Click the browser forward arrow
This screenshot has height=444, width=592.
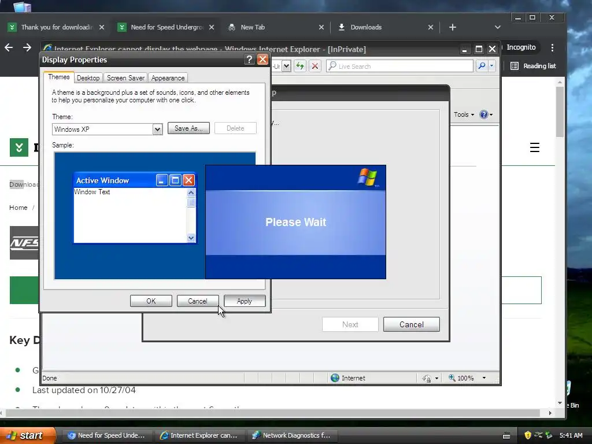coord(27,47)
